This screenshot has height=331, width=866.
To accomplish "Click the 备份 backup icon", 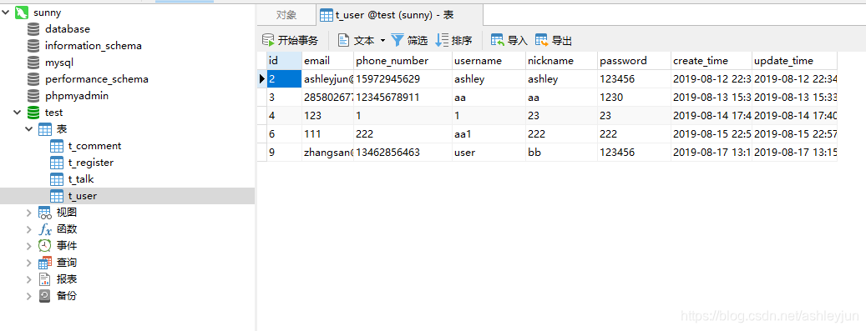I will point(45,296).
